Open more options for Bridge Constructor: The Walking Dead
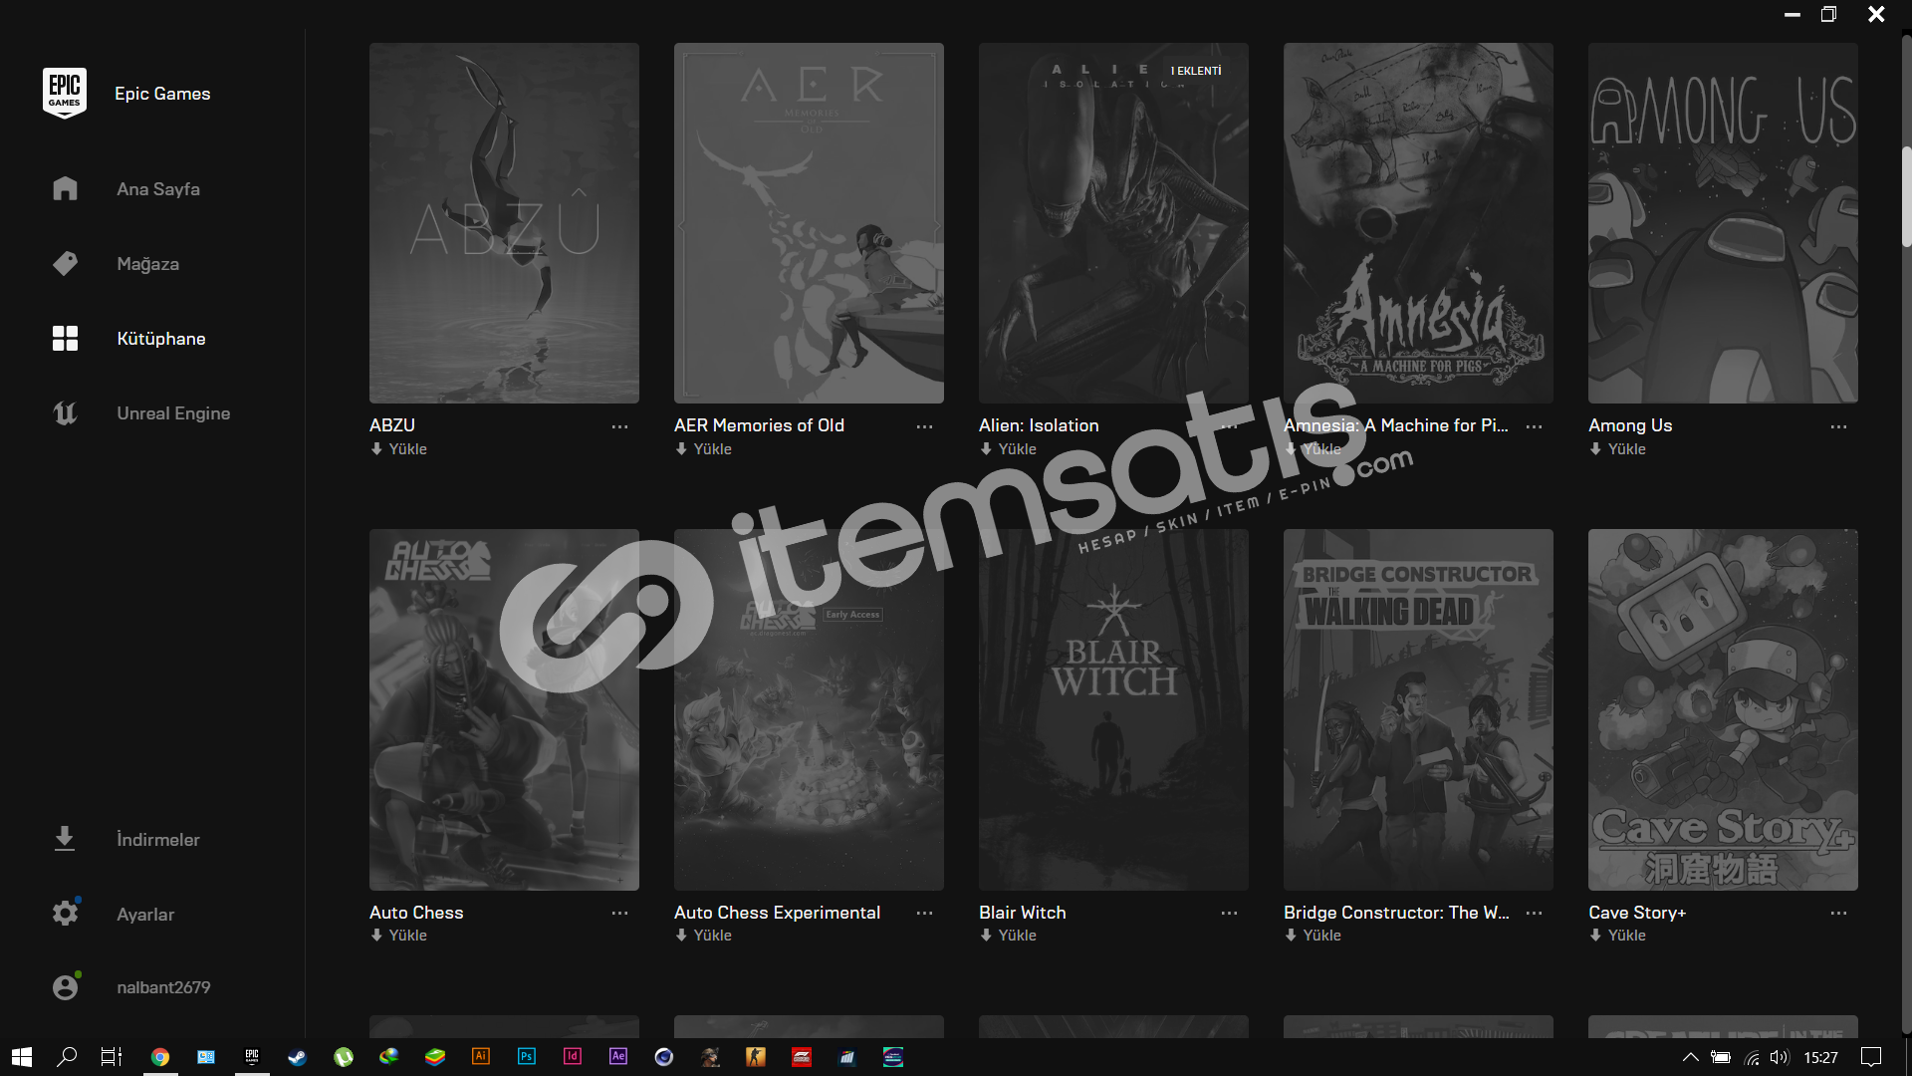The width and height of the screenshot is (1912, 1076). pos(1534,913)
